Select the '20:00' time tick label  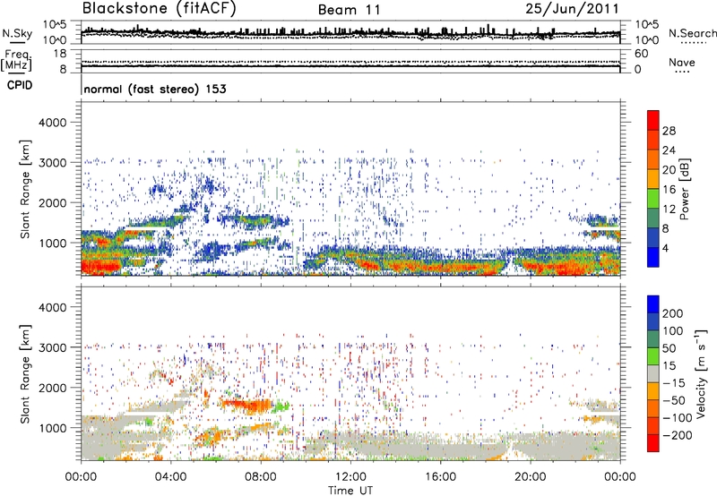(530, 477)
